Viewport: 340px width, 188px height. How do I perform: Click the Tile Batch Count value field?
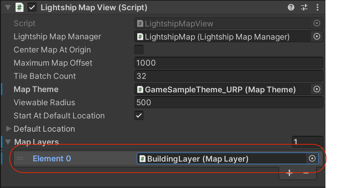[x=229, y=76]
